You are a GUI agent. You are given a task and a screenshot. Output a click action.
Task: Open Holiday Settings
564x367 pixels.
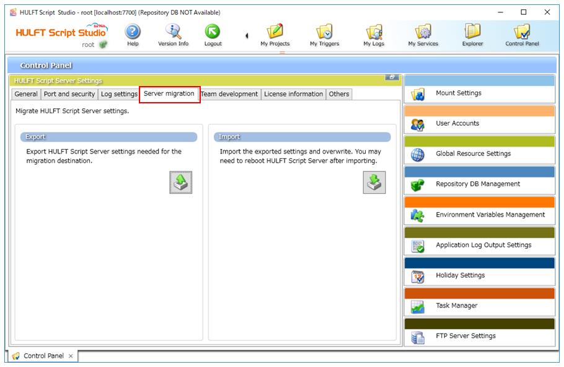[x=480, y=272]
